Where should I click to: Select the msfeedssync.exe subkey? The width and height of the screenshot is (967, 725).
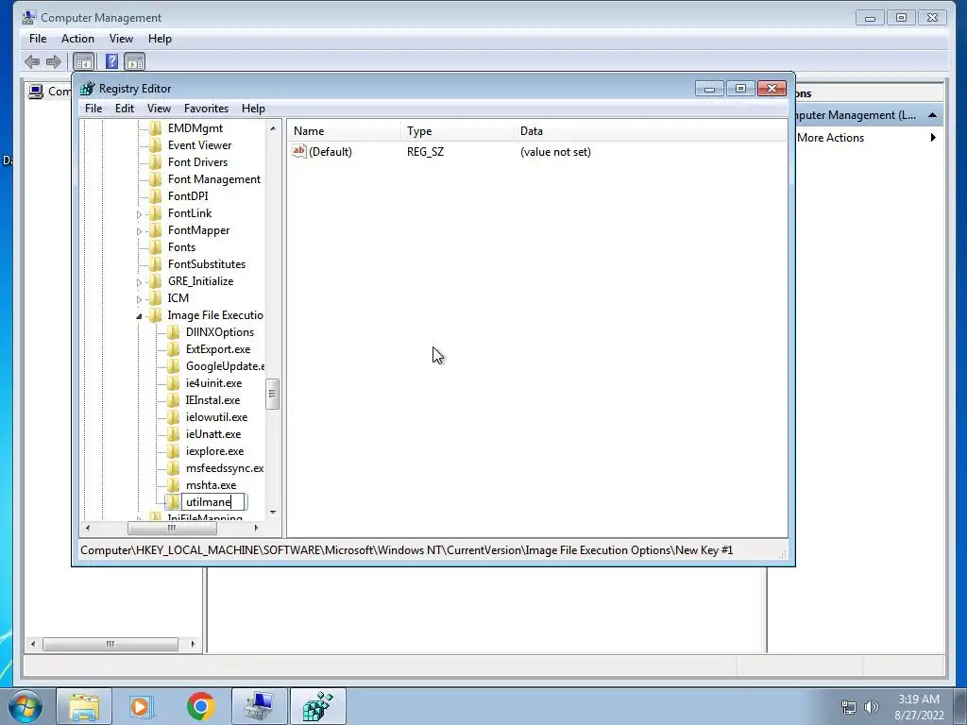tap(225, 468)
